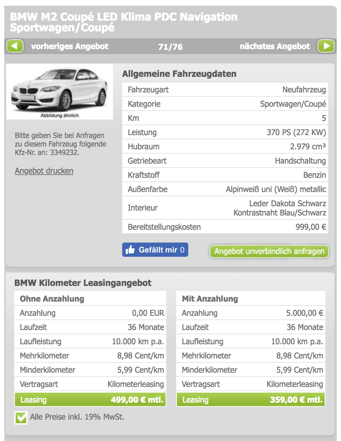Image resolution: width=341 pixels, height=441 pixels.
Task: Select 'Alpinweiß uni (Weiß) metallic' value
Action: click(276, 189)
